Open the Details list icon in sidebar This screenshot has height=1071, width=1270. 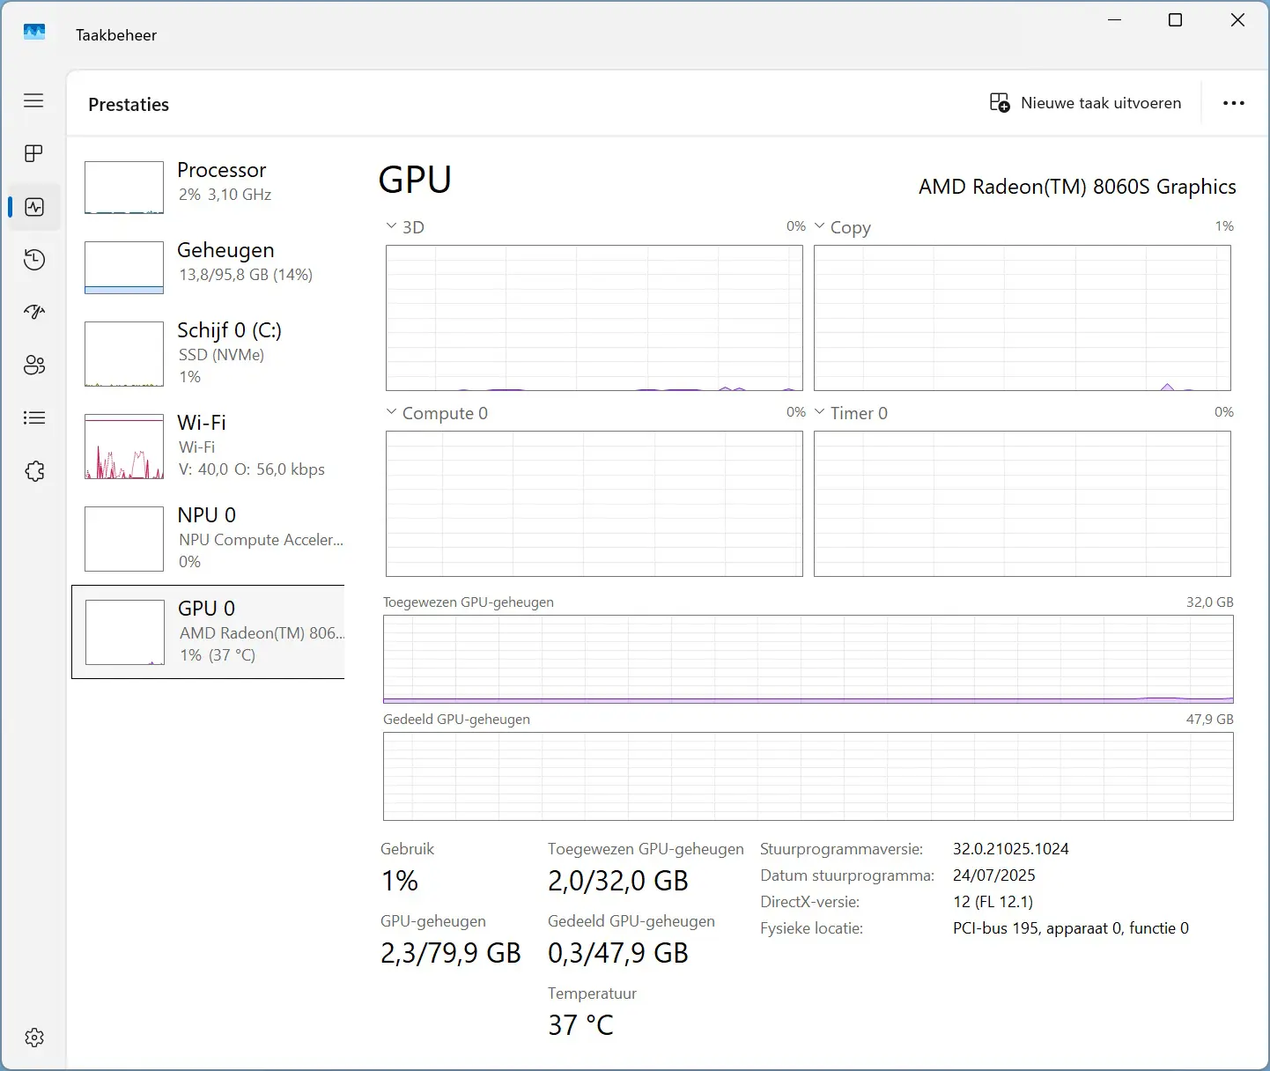coord(34,417)
